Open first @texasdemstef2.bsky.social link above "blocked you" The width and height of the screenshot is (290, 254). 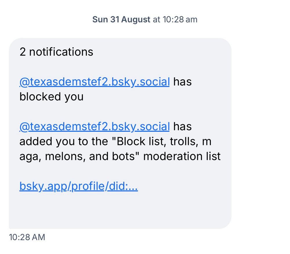coord(94,82)
